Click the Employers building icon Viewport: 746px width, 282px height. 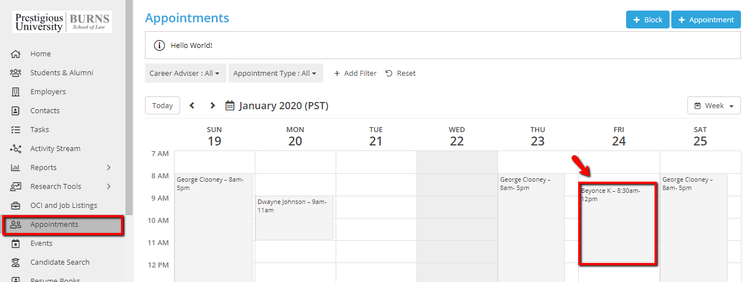point(16,92)
